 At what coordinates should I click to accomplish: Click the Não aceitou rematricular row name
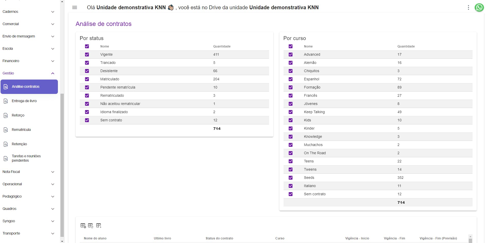click(x=120, y=104)
